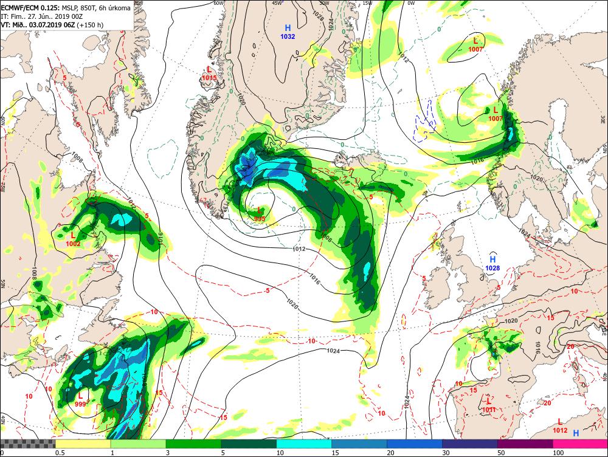The height and width of the screenshot is (457, 608).
Task: Click the 1007 low label at the top right
Action: click(476, 49)
